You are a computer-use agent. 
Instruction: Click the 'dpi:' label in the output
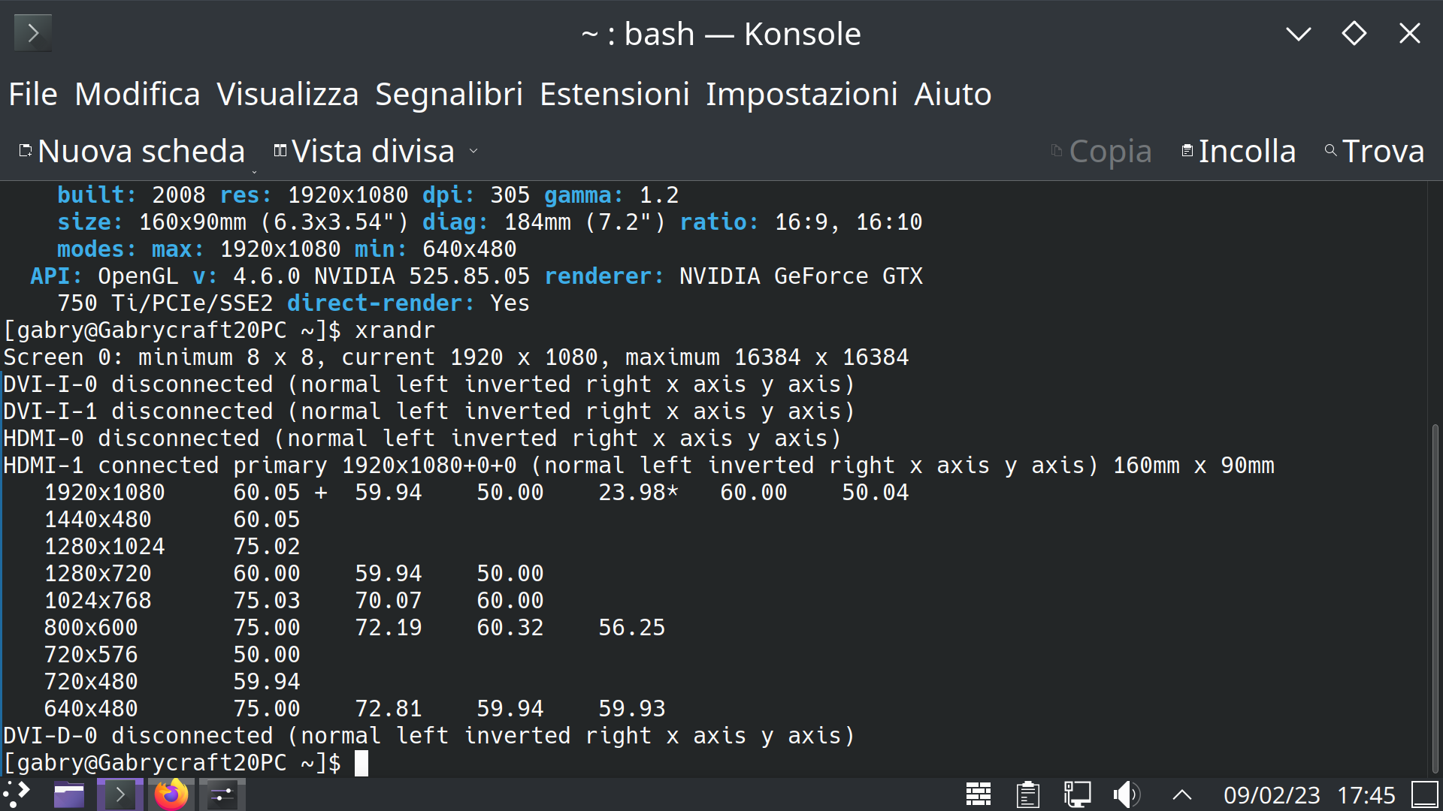pyautogui.click(x=449, y=195)
